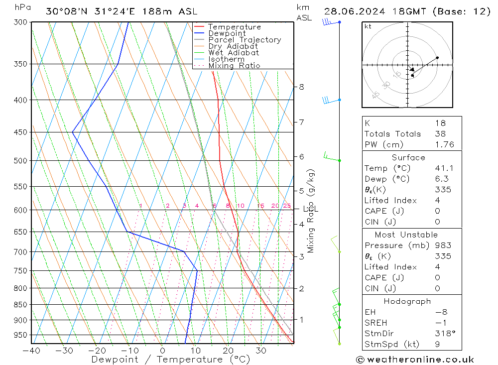Click the PW (cm) 1.76 row
The image size is (498, 365).
pos(412,144)
